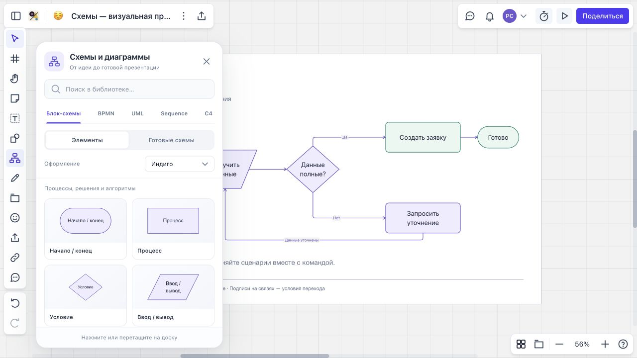Open the diagrams tool in left toolbar

tap(15, 158)
